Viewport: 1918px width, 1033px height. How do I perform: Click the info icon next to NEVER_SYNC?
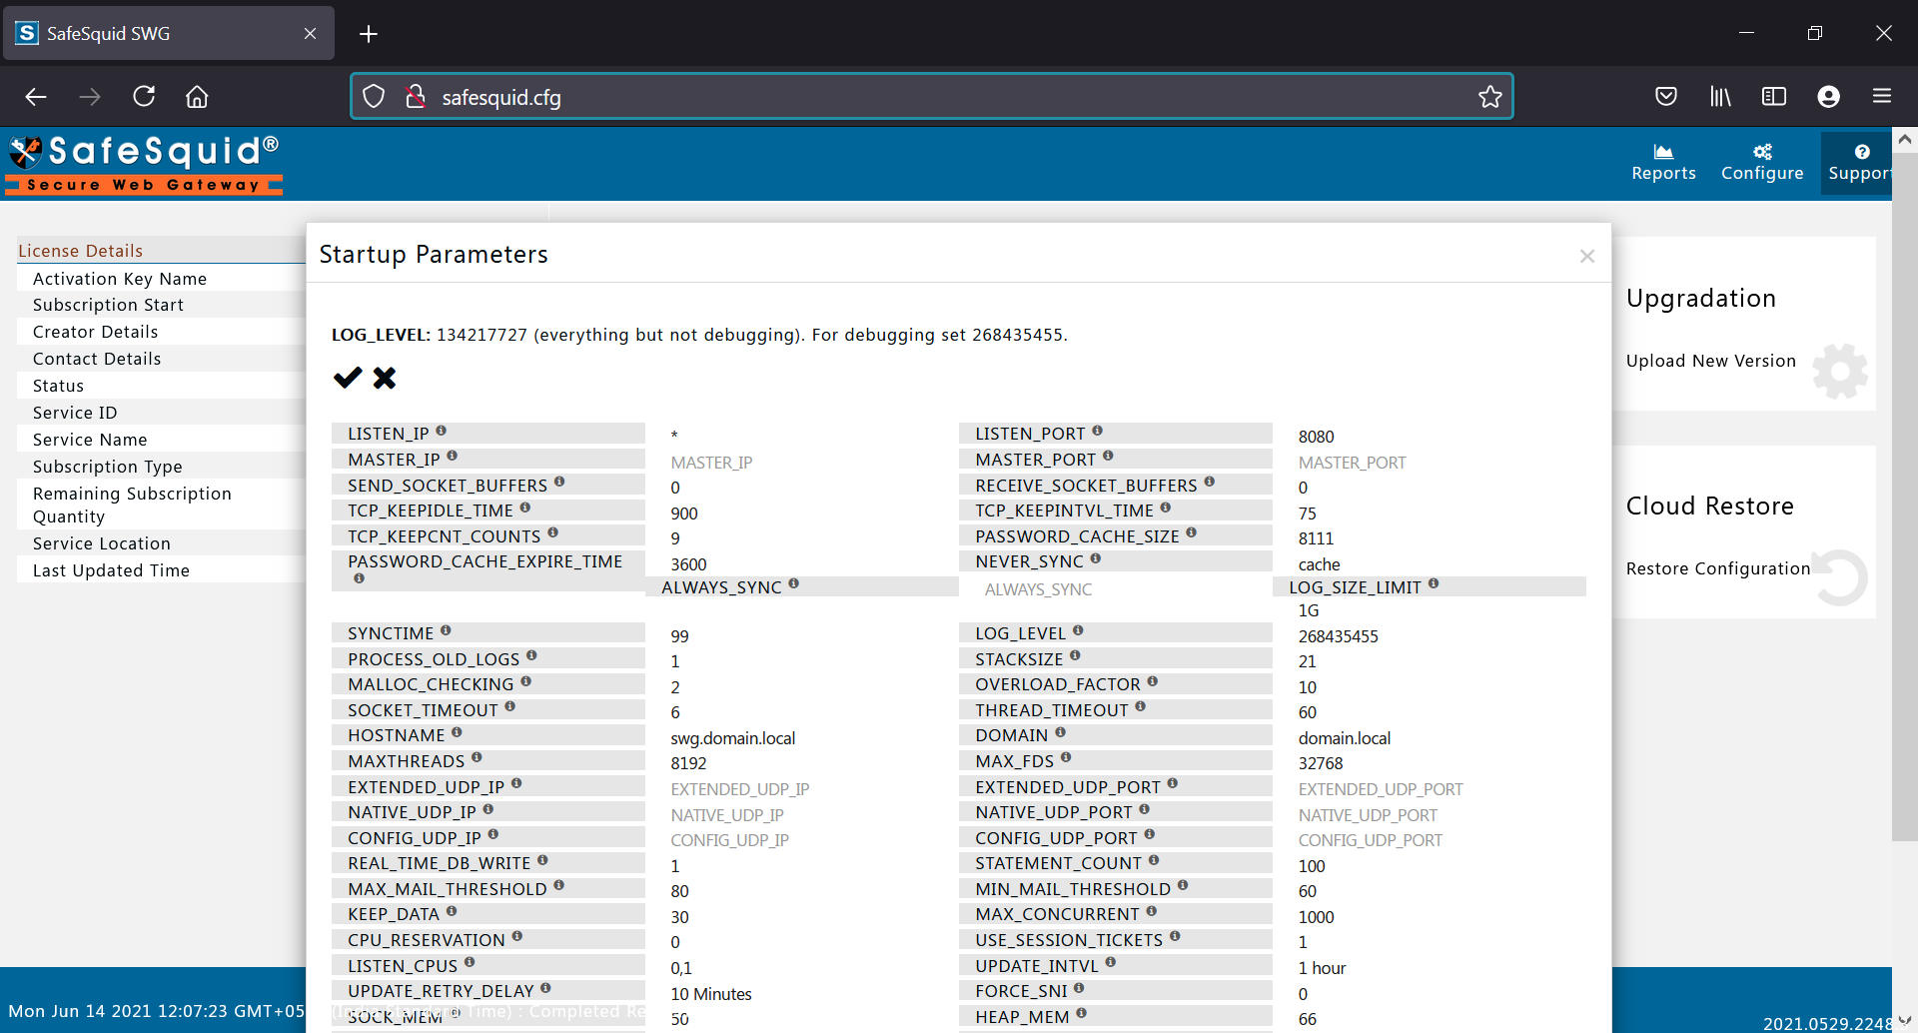coord(1096,558)
